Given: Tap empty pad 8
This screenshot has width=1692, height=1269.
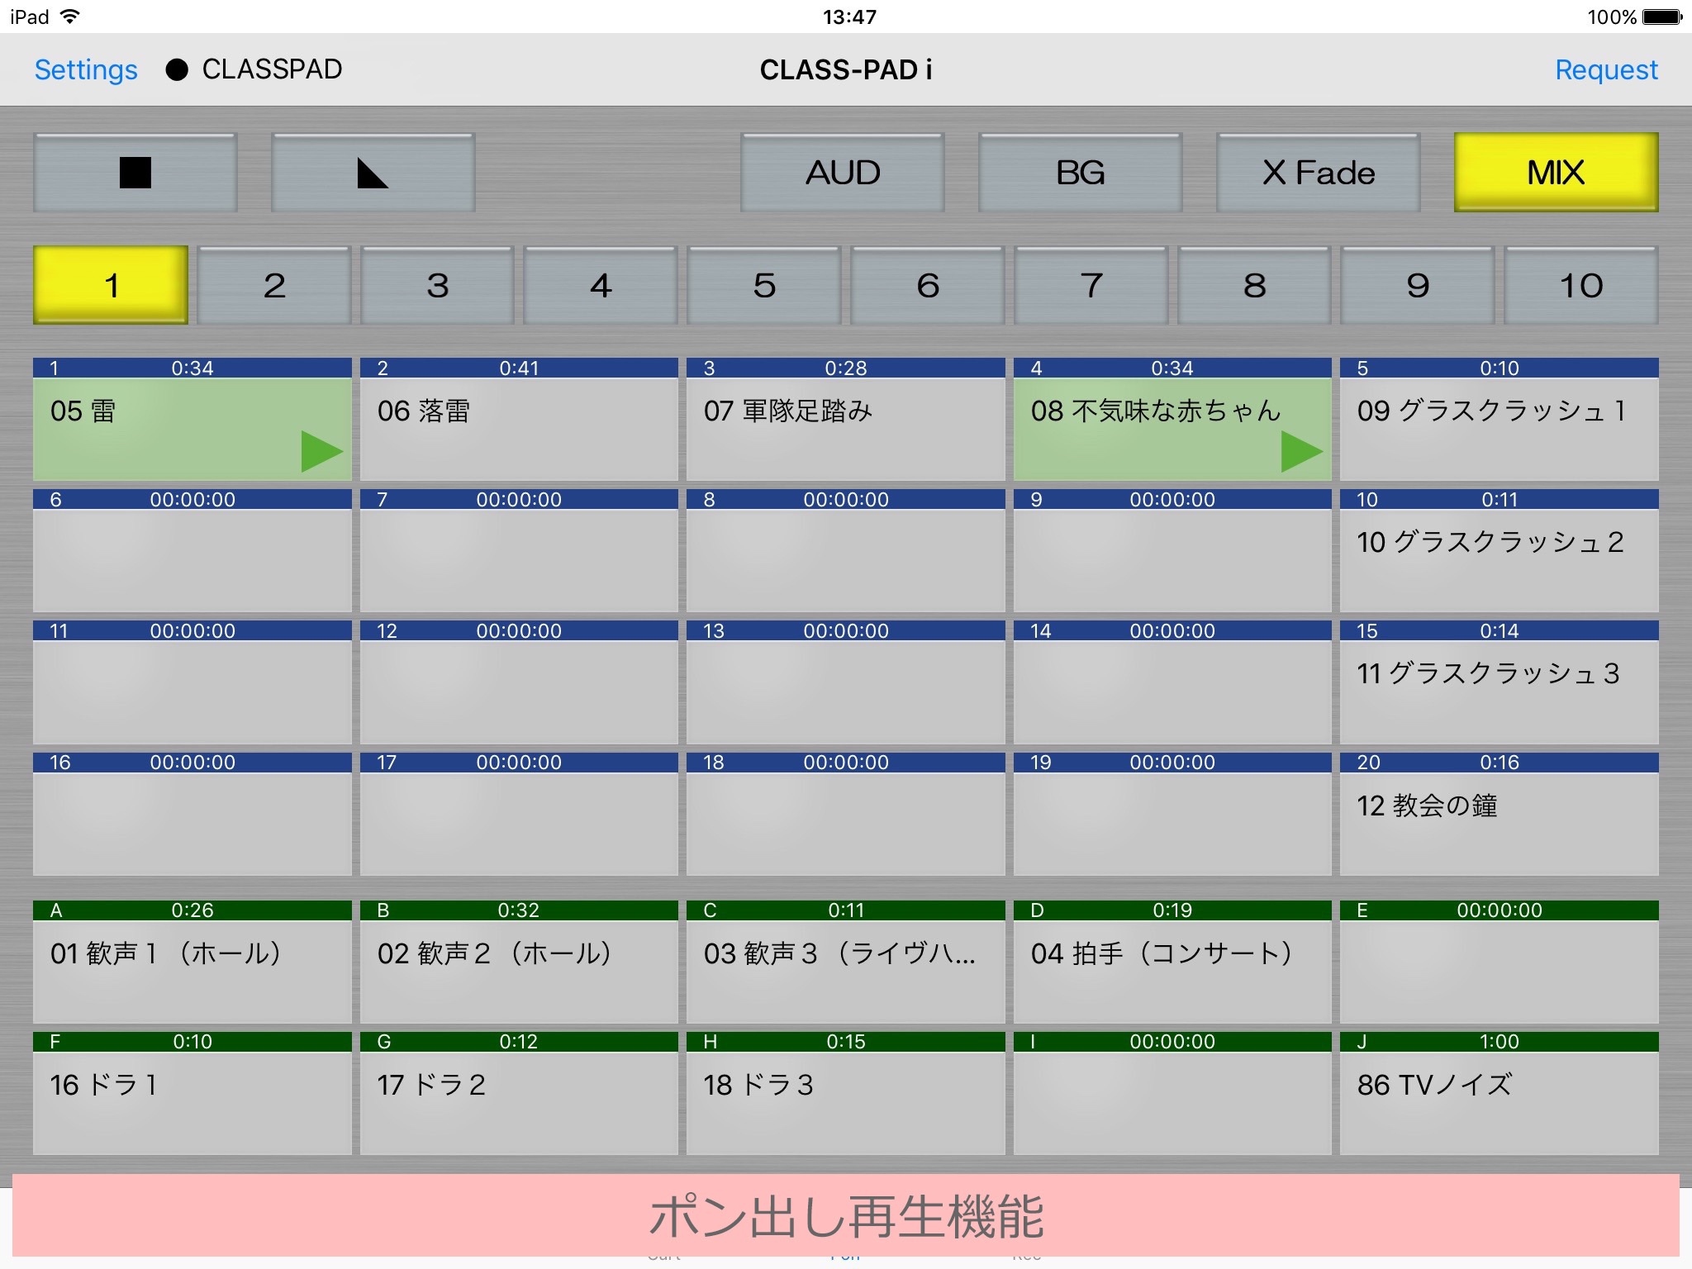Looking at the screenshot, I should coord(846,550).
